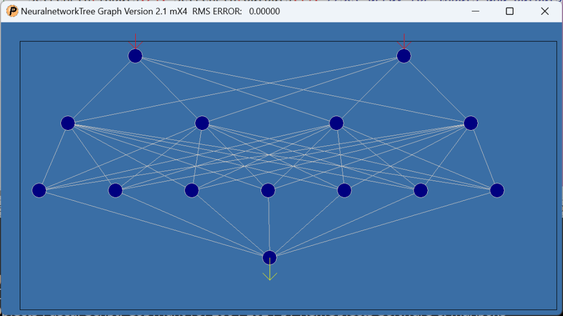
Task: Click the yellow output arrow below bottom node
Action: coord(269,273)
